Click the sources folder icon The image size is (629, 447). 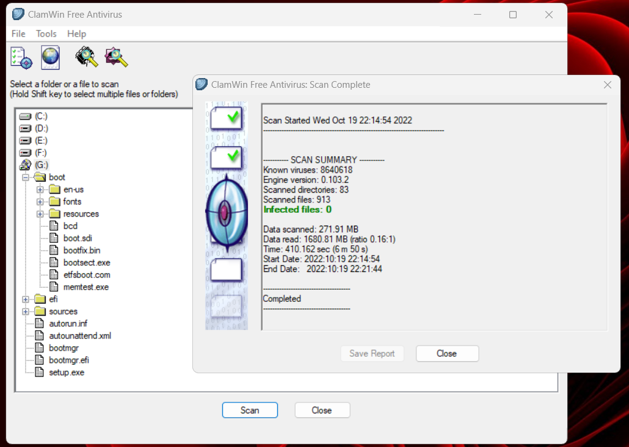tap(40, 311)
